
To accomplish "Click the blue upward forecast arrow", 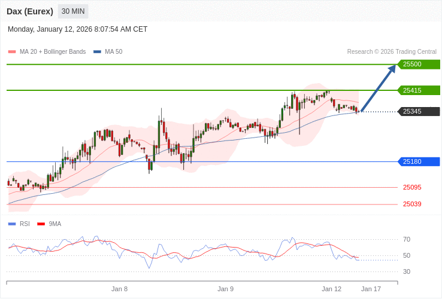I will (379, 88).
